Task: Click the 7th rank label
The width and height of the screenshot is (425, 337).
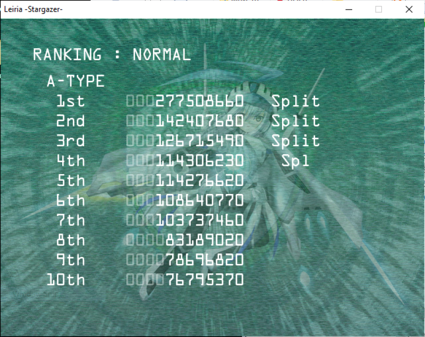Action: (71, 220)
